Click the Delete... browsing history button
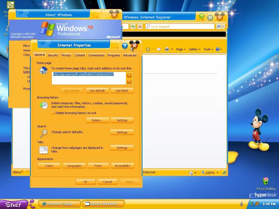This screenshot has height=209, width=279. tap(97, 120)
